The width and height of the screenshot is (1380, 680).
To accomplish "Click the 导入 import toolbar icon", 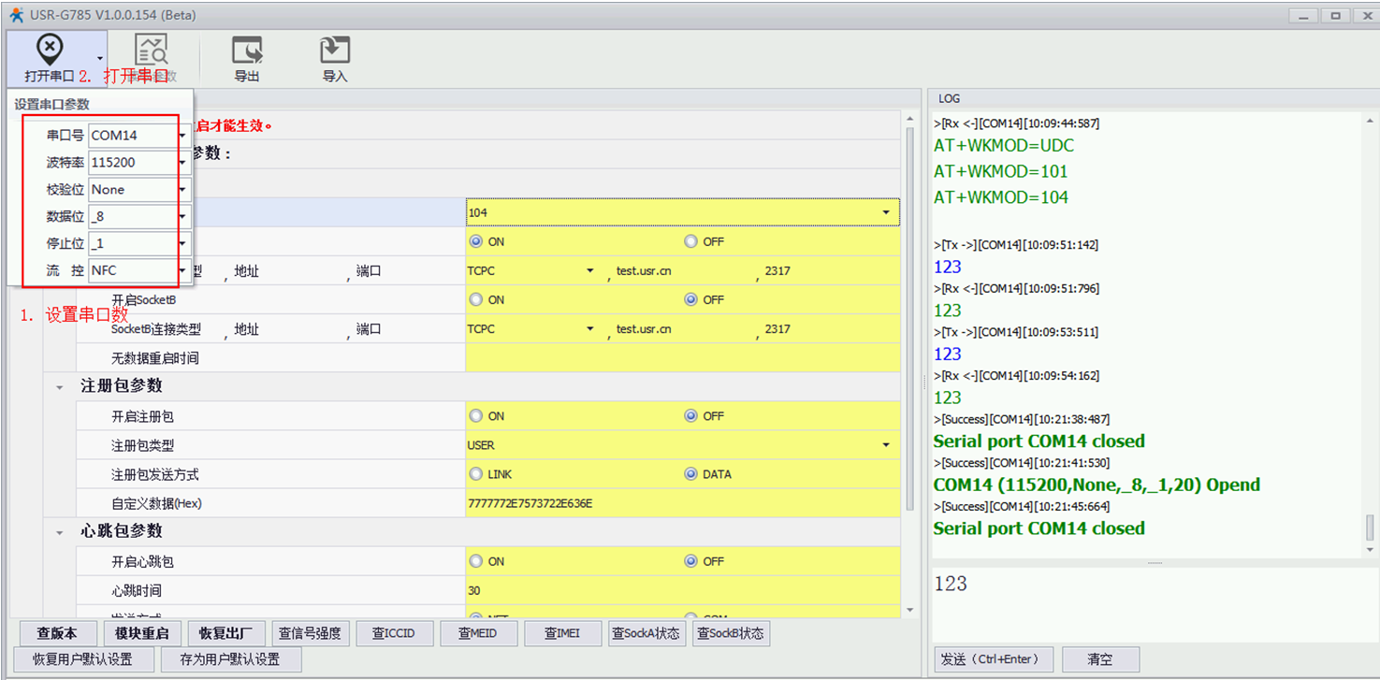I will pos(334,51).
